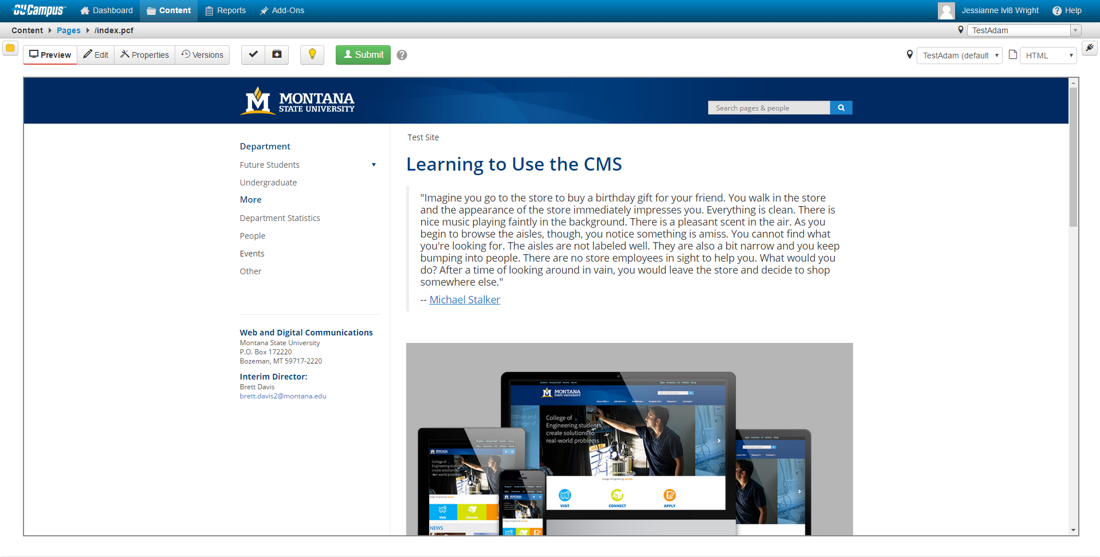This screenshot has width=1100, height=557.
Task: Follow the Michael Stalker link
Action: (465, 300)
